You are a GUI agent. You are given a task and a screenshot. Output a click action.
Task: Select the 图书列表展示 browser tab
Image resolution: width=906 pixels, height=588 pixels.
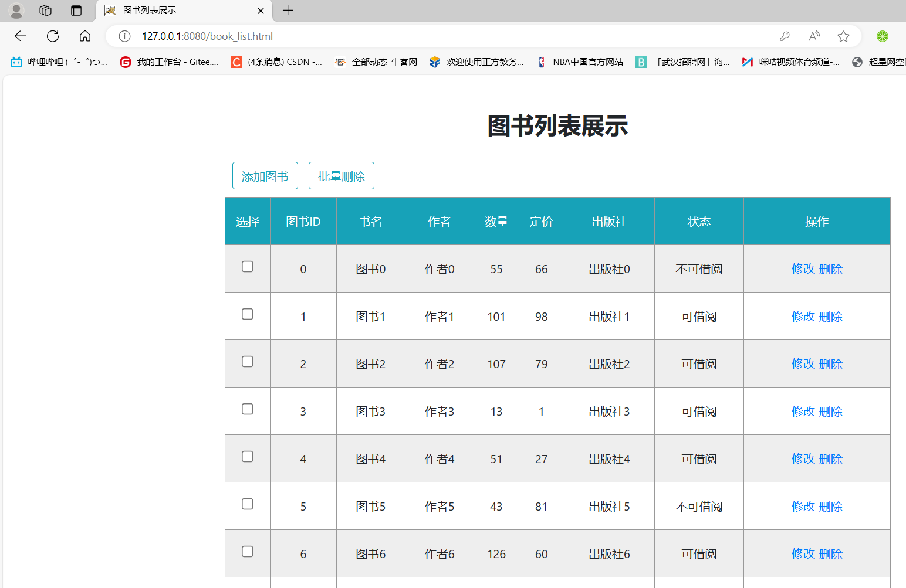point(184,11)
